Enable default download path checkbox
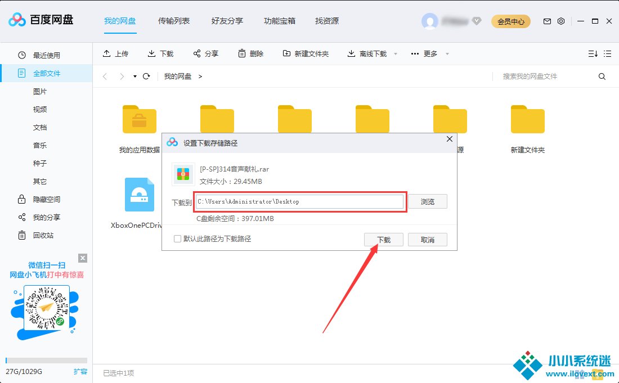The image size is (619, 383). coord(178,239)
